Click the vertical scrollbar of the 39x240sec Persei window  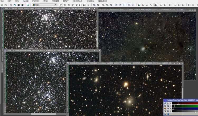coord(97,39)
